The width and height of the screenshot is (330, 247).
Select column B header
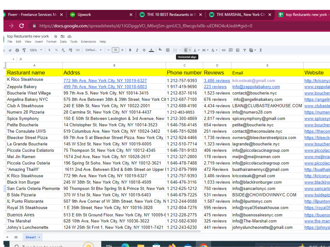(x=114, y=66)
